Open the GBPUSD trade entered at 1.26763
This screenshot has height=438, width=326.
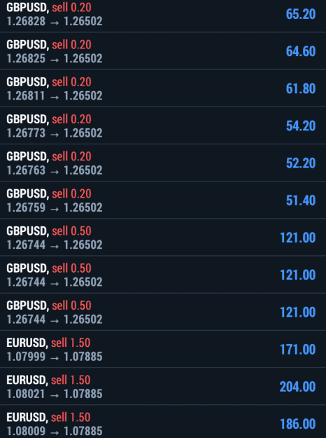tap(163, 163)
